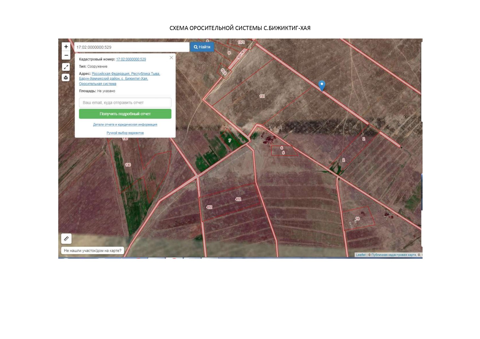Zoom out of the map with minus button

click(x=66, y=55)
